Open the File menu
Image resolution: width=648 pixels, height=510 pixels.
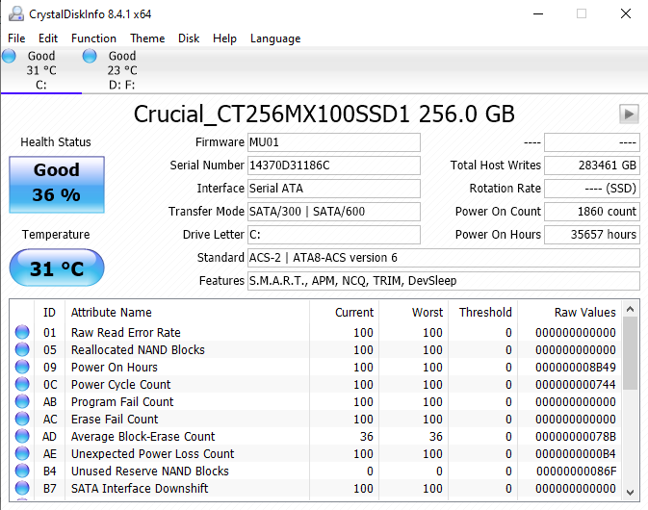[16, 38]
